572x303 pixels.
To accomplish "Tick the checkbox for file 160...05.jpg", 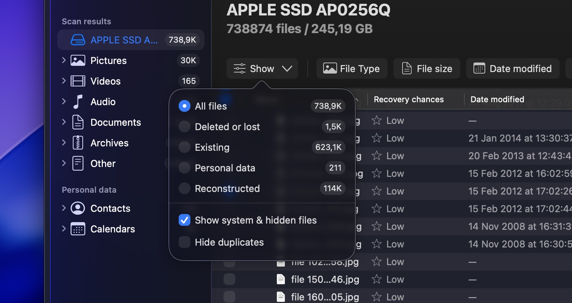I will (229, 297).
